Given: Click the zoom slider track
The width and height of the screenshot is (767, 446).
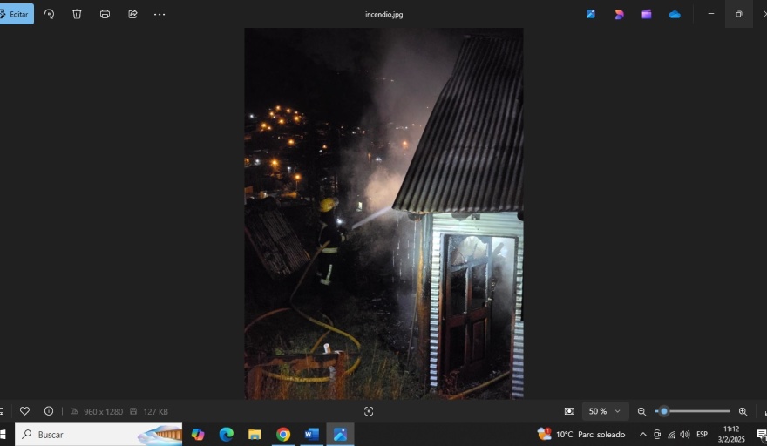Looking at the screenshot, I should point(697,411).
